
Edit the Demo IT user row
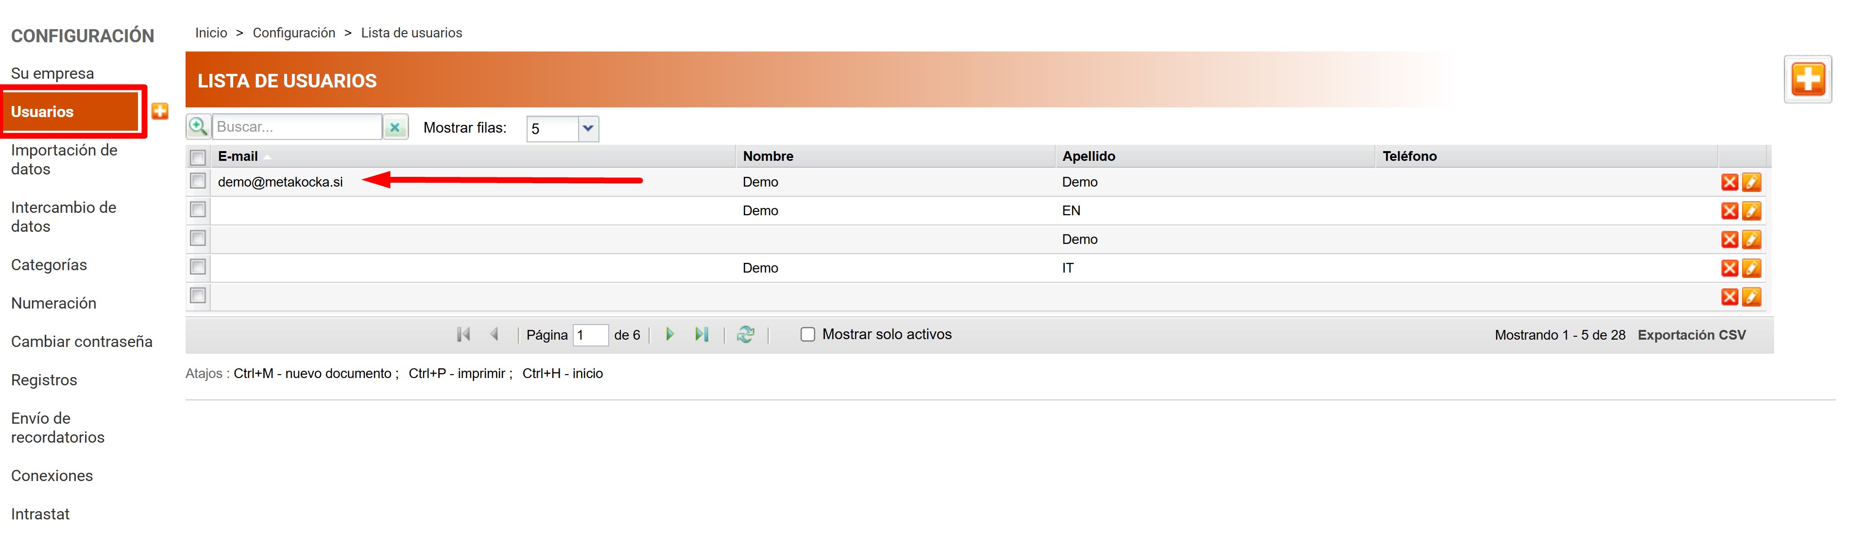click(1751, 268)
